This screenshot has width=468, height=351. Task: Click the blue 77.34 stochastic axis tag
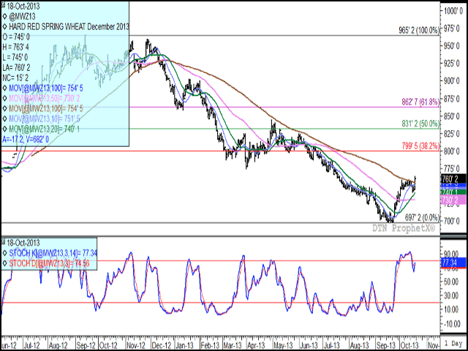coord(453,262)
